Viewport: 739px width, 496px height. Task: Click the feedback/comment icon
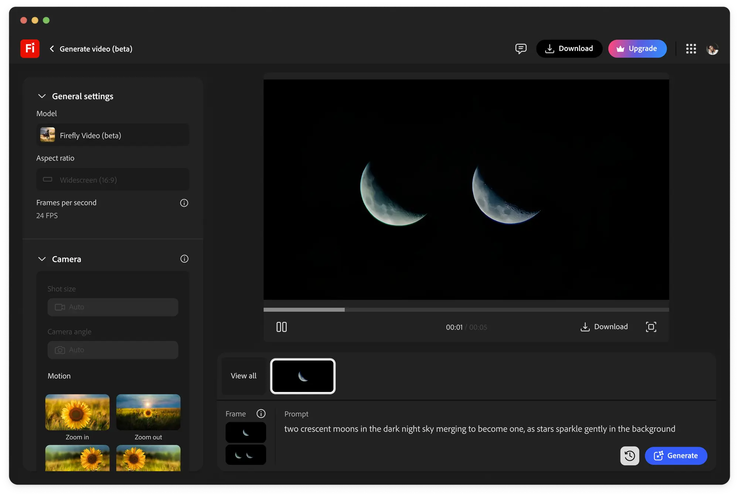point(521,49)
